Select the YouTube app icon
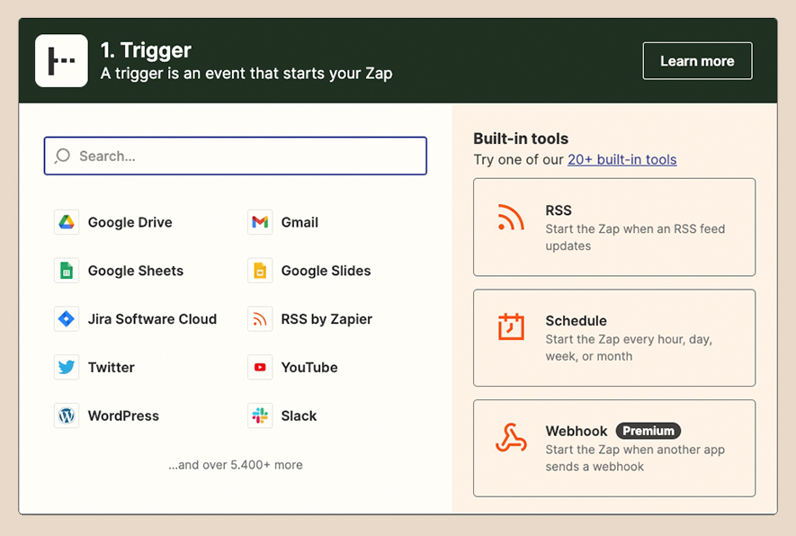 pos(261,367)
